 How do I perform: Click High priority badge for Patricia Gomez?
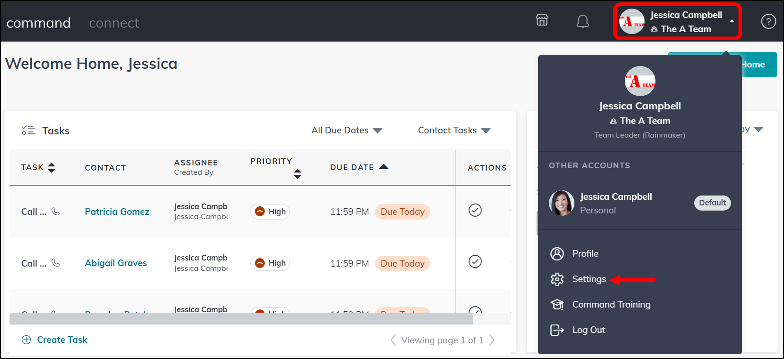tap(270, 212)
